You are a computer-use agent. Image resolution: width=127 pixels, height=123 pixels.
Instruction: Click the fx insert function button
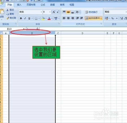(38, 29)
